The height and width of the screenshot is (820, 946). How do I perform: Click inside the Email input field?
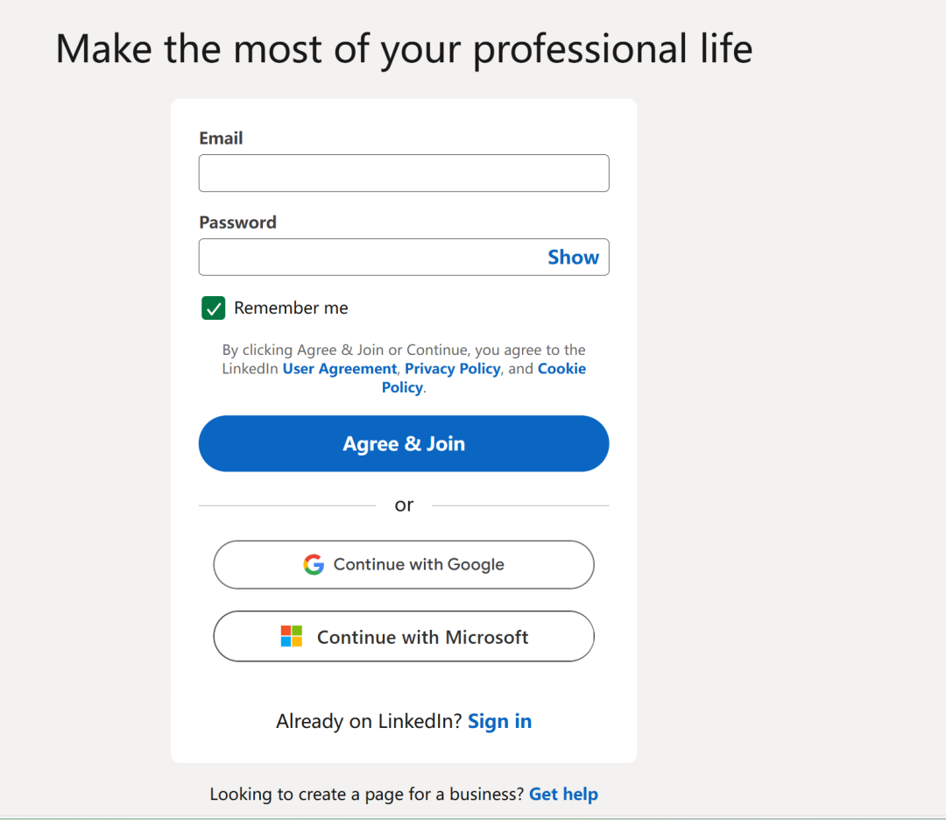[x=404, y=173]
